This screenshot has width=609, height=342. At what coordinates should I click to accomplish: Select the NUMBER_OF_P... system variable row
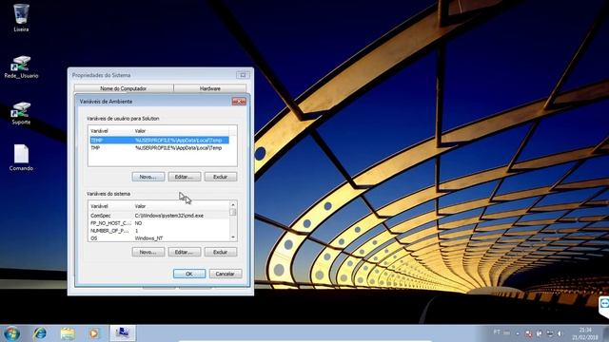click(x=159, y=231)
